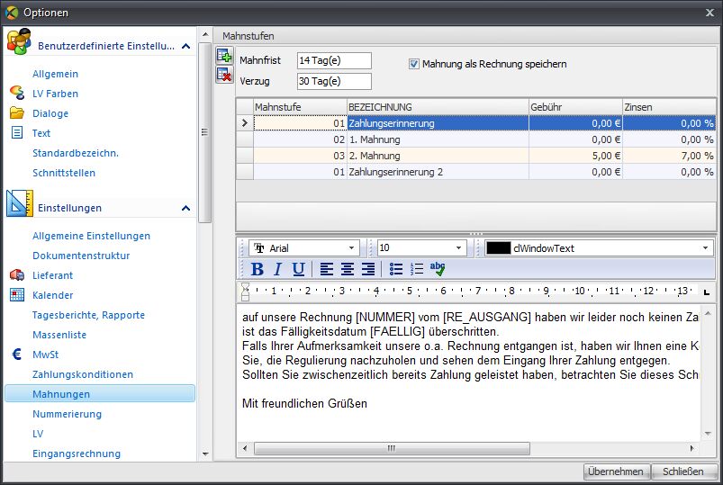Click the Mahnfrist input field
Screen dimensions: 723x485
click(x=333, y=60)
